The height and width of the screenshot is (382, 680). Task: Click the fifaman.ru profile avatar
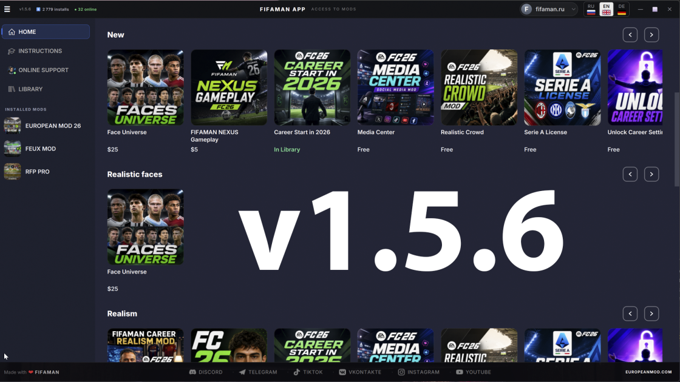[526, 9]
